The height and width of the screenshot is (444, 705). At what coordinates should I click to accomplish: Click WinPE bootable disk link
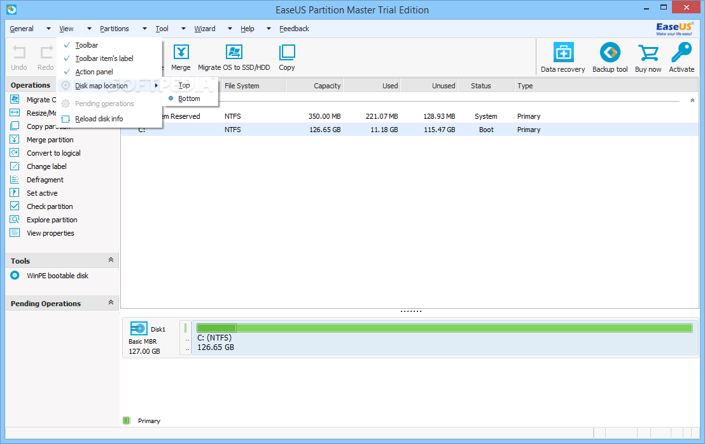pos(57,276)
